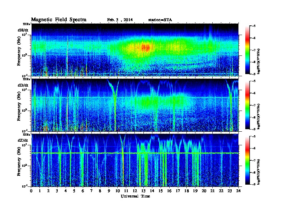Click the "15" hour tick label
The width and height of the screenshot is (284, 219).
point(161,191)
